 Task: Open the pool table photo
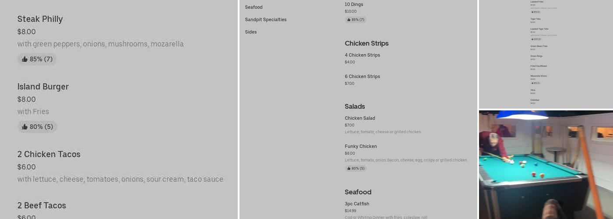pyautogui.click(x=546, y=164)
